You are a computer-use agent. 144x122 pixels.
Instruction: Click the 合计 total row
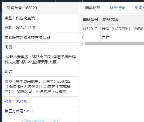106,37
